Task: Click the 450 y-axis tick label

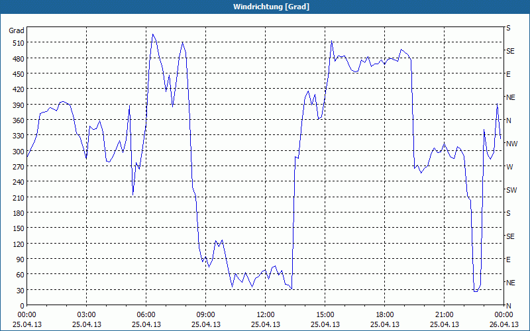Action: [19, 74]
